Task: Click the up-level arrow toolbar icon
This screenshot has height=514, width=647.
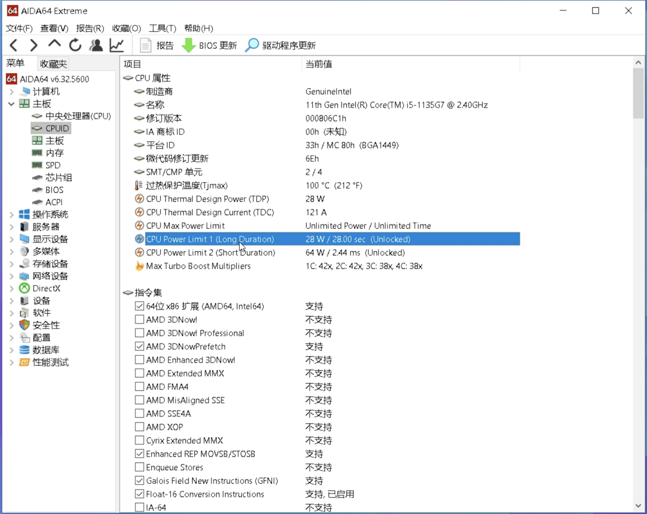Action: coord(54,44)
